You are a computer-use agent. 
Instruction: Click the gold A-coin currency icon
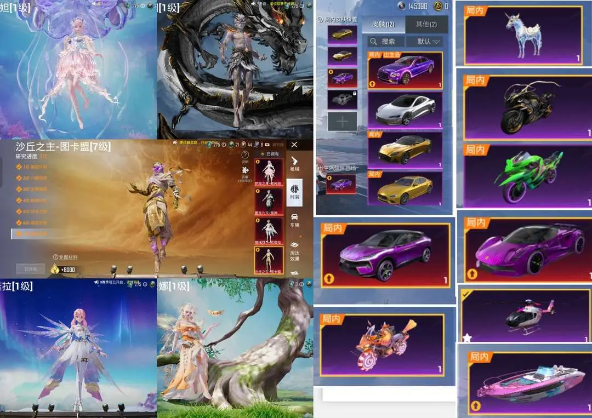click(438, 5)
